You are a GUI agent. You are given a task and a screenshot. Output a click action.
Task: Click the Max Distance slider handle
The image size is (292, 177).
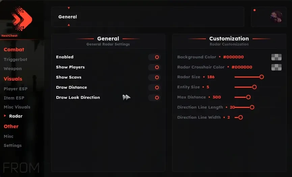tap(248, 97)
